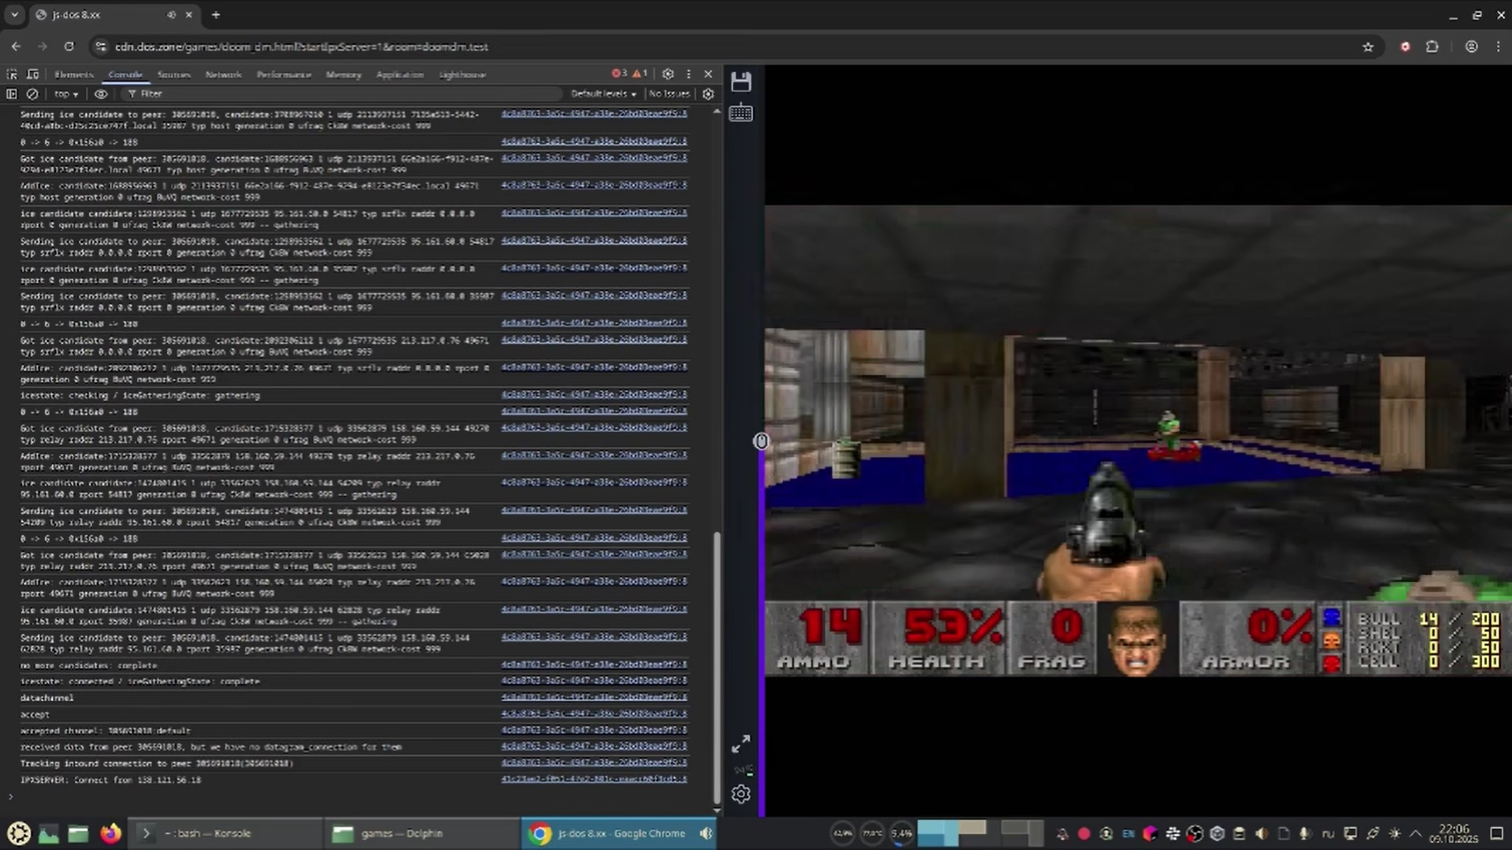Click the live expression eye icon
1512x850 pixels.
(101, 94)
